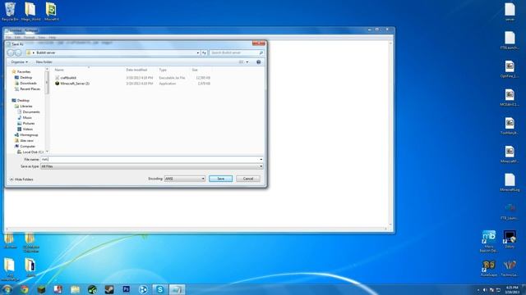Open Google Chrome from the taskbar
Viewport: 526px width, 295px height.
tap(25, 289)
